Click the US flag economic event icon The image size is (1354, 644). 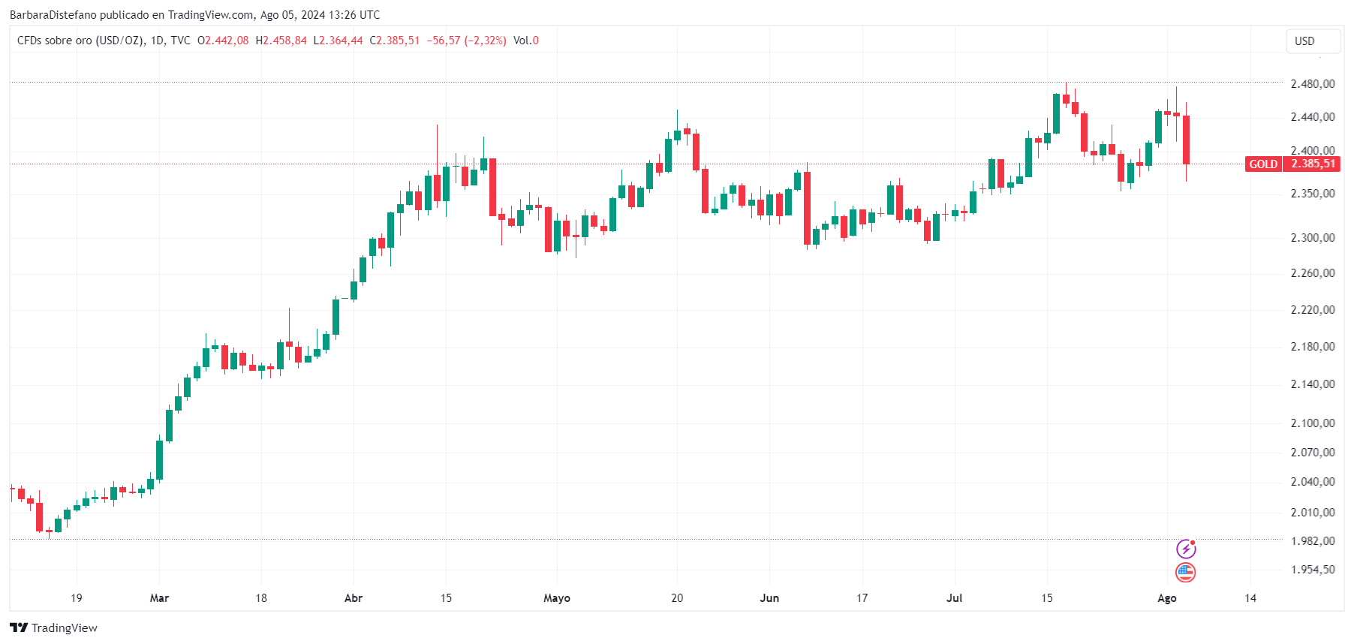pos(1186,573)
